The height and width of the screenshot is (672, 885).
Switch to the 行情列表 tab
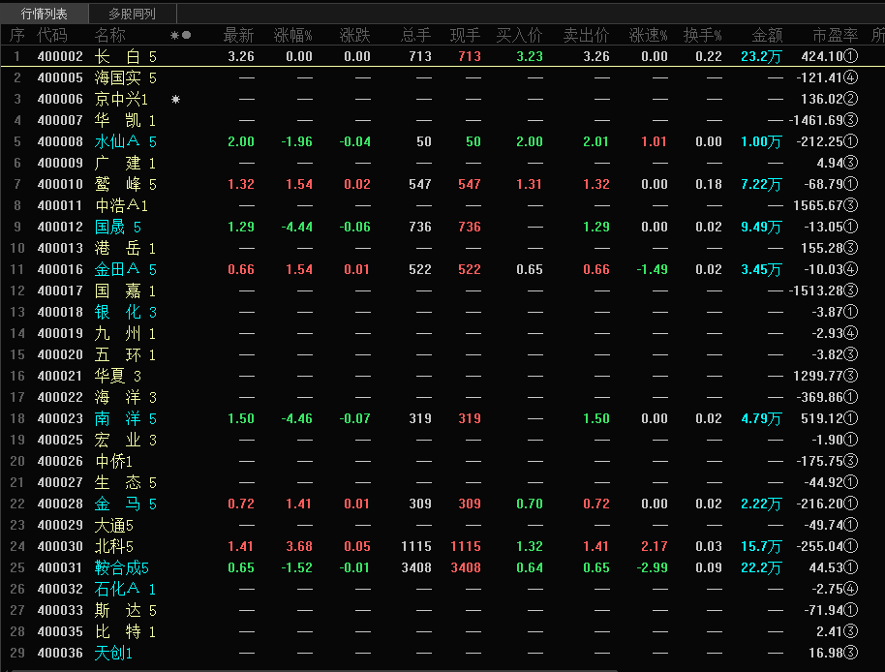pos(44,14)
